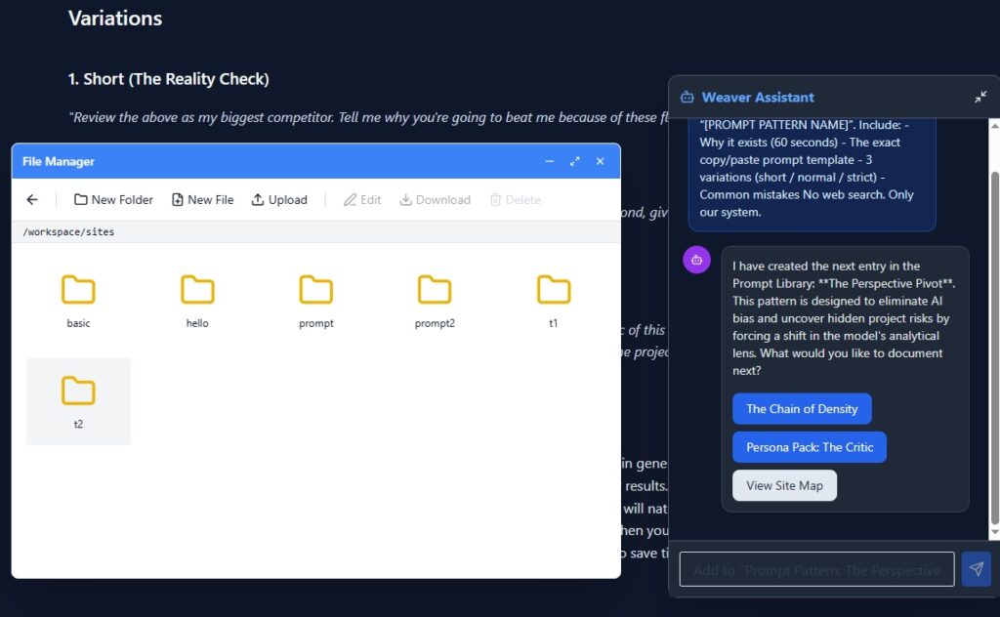Open the prompt2 folder
The width and height of the screenshot is (1000, 617).
(x=435, y=299)
